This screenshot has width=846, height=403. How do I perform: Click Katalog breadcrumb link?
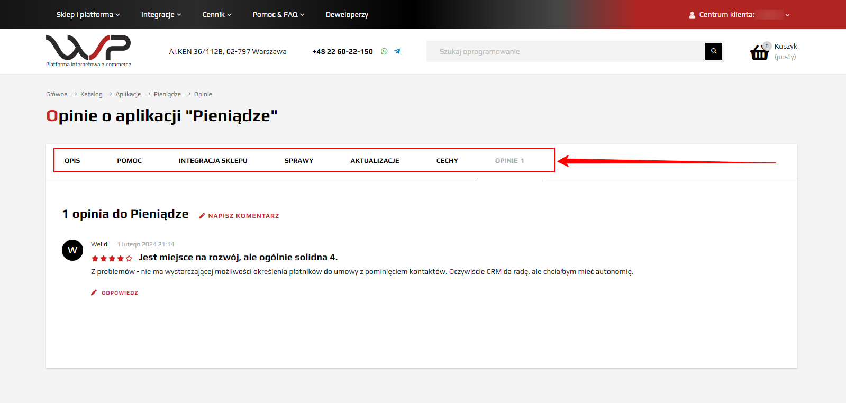click(92, 94)
